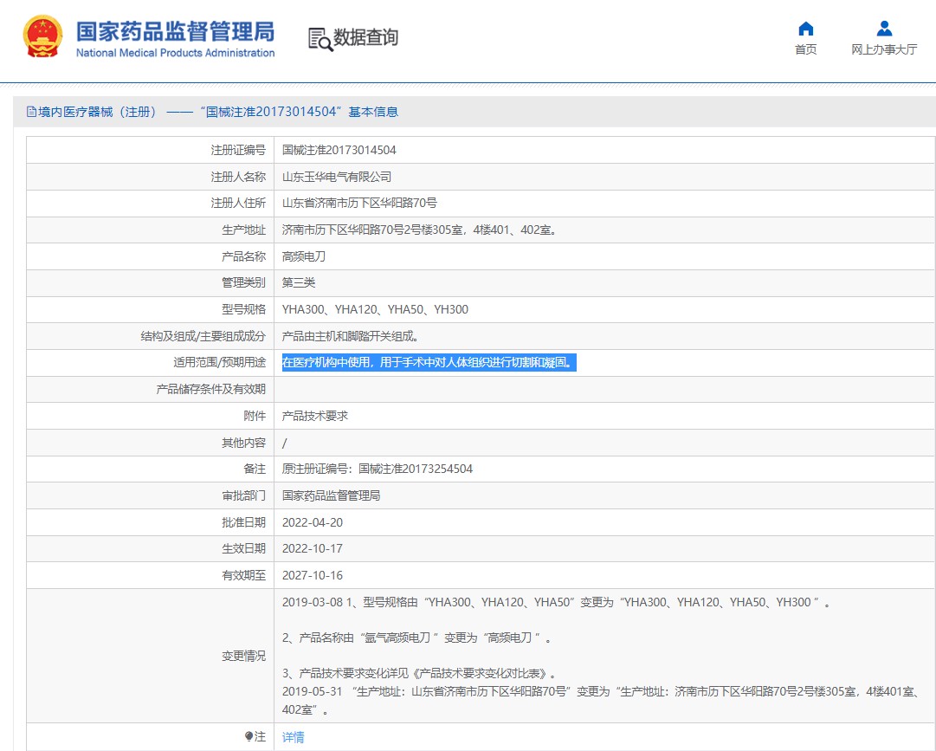Click the expiry date 2027-10-16
This screenshot has width=936, height=751.
coord(313,575)
